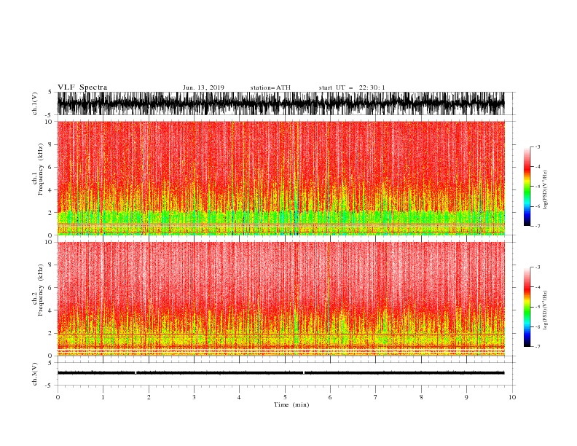Click the 6 kHz tick on ch.2 spectrogram

pyautogui.click(x=50, y=288)
